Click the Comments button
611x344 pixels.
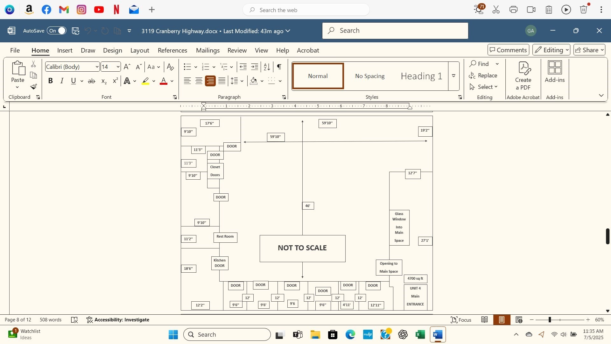coord(508,50)
